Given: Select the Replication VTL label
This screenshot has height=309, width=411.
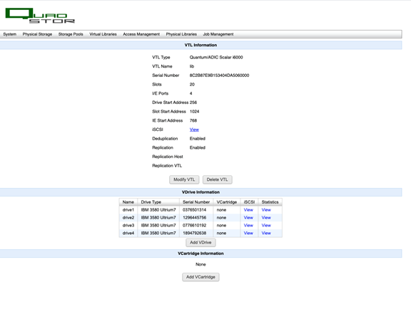Looking at the screenshot, I should 167,166.
